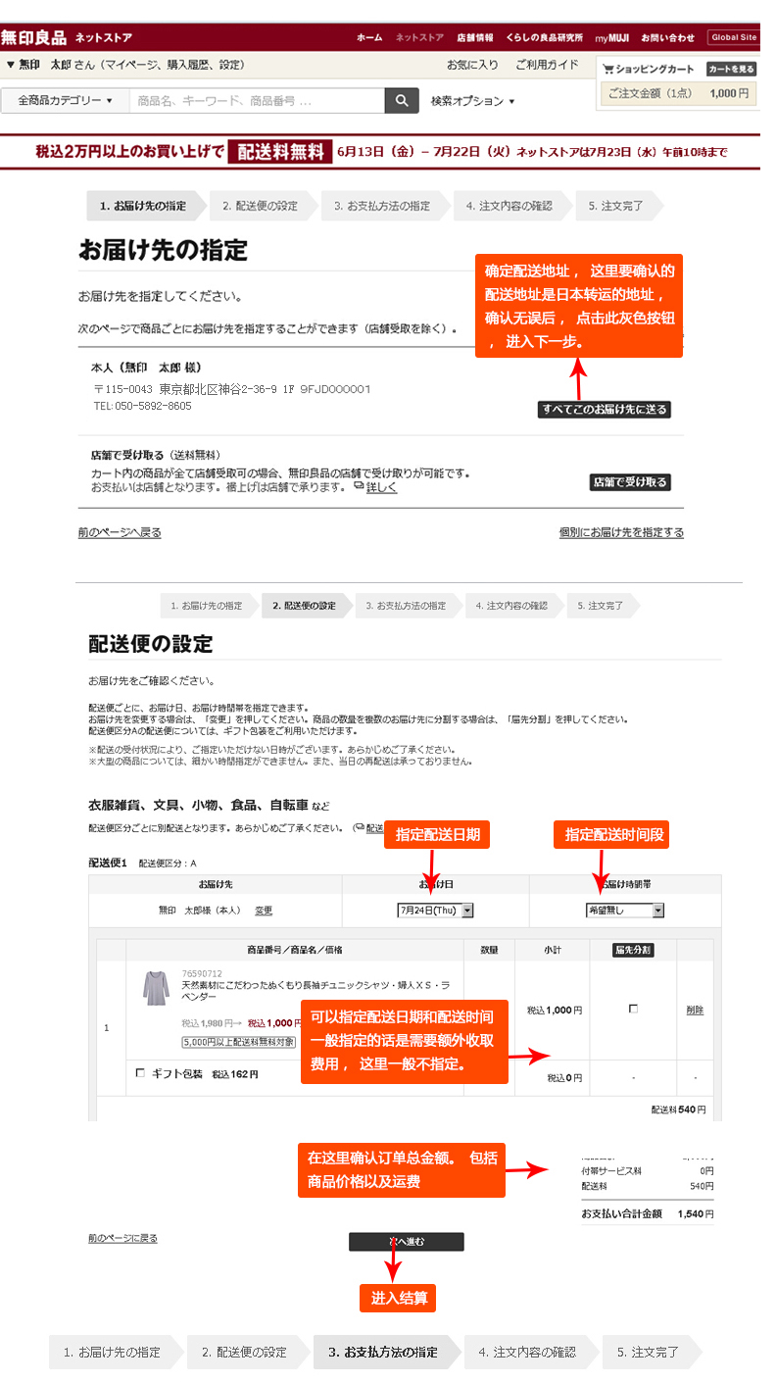Click すべてこのお届け先に送る button
The width and height of the screenshot is (776, 1382).
605,410
